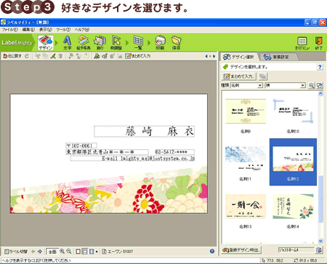Screen dimensions: 327x264
Task: Select the name text box 藤崎 麻衣
Action: (144, 132)
